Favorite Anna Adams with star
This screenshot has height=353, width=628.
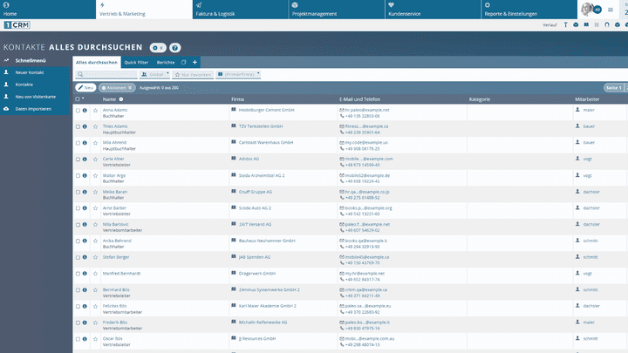[x=95, y=111]
